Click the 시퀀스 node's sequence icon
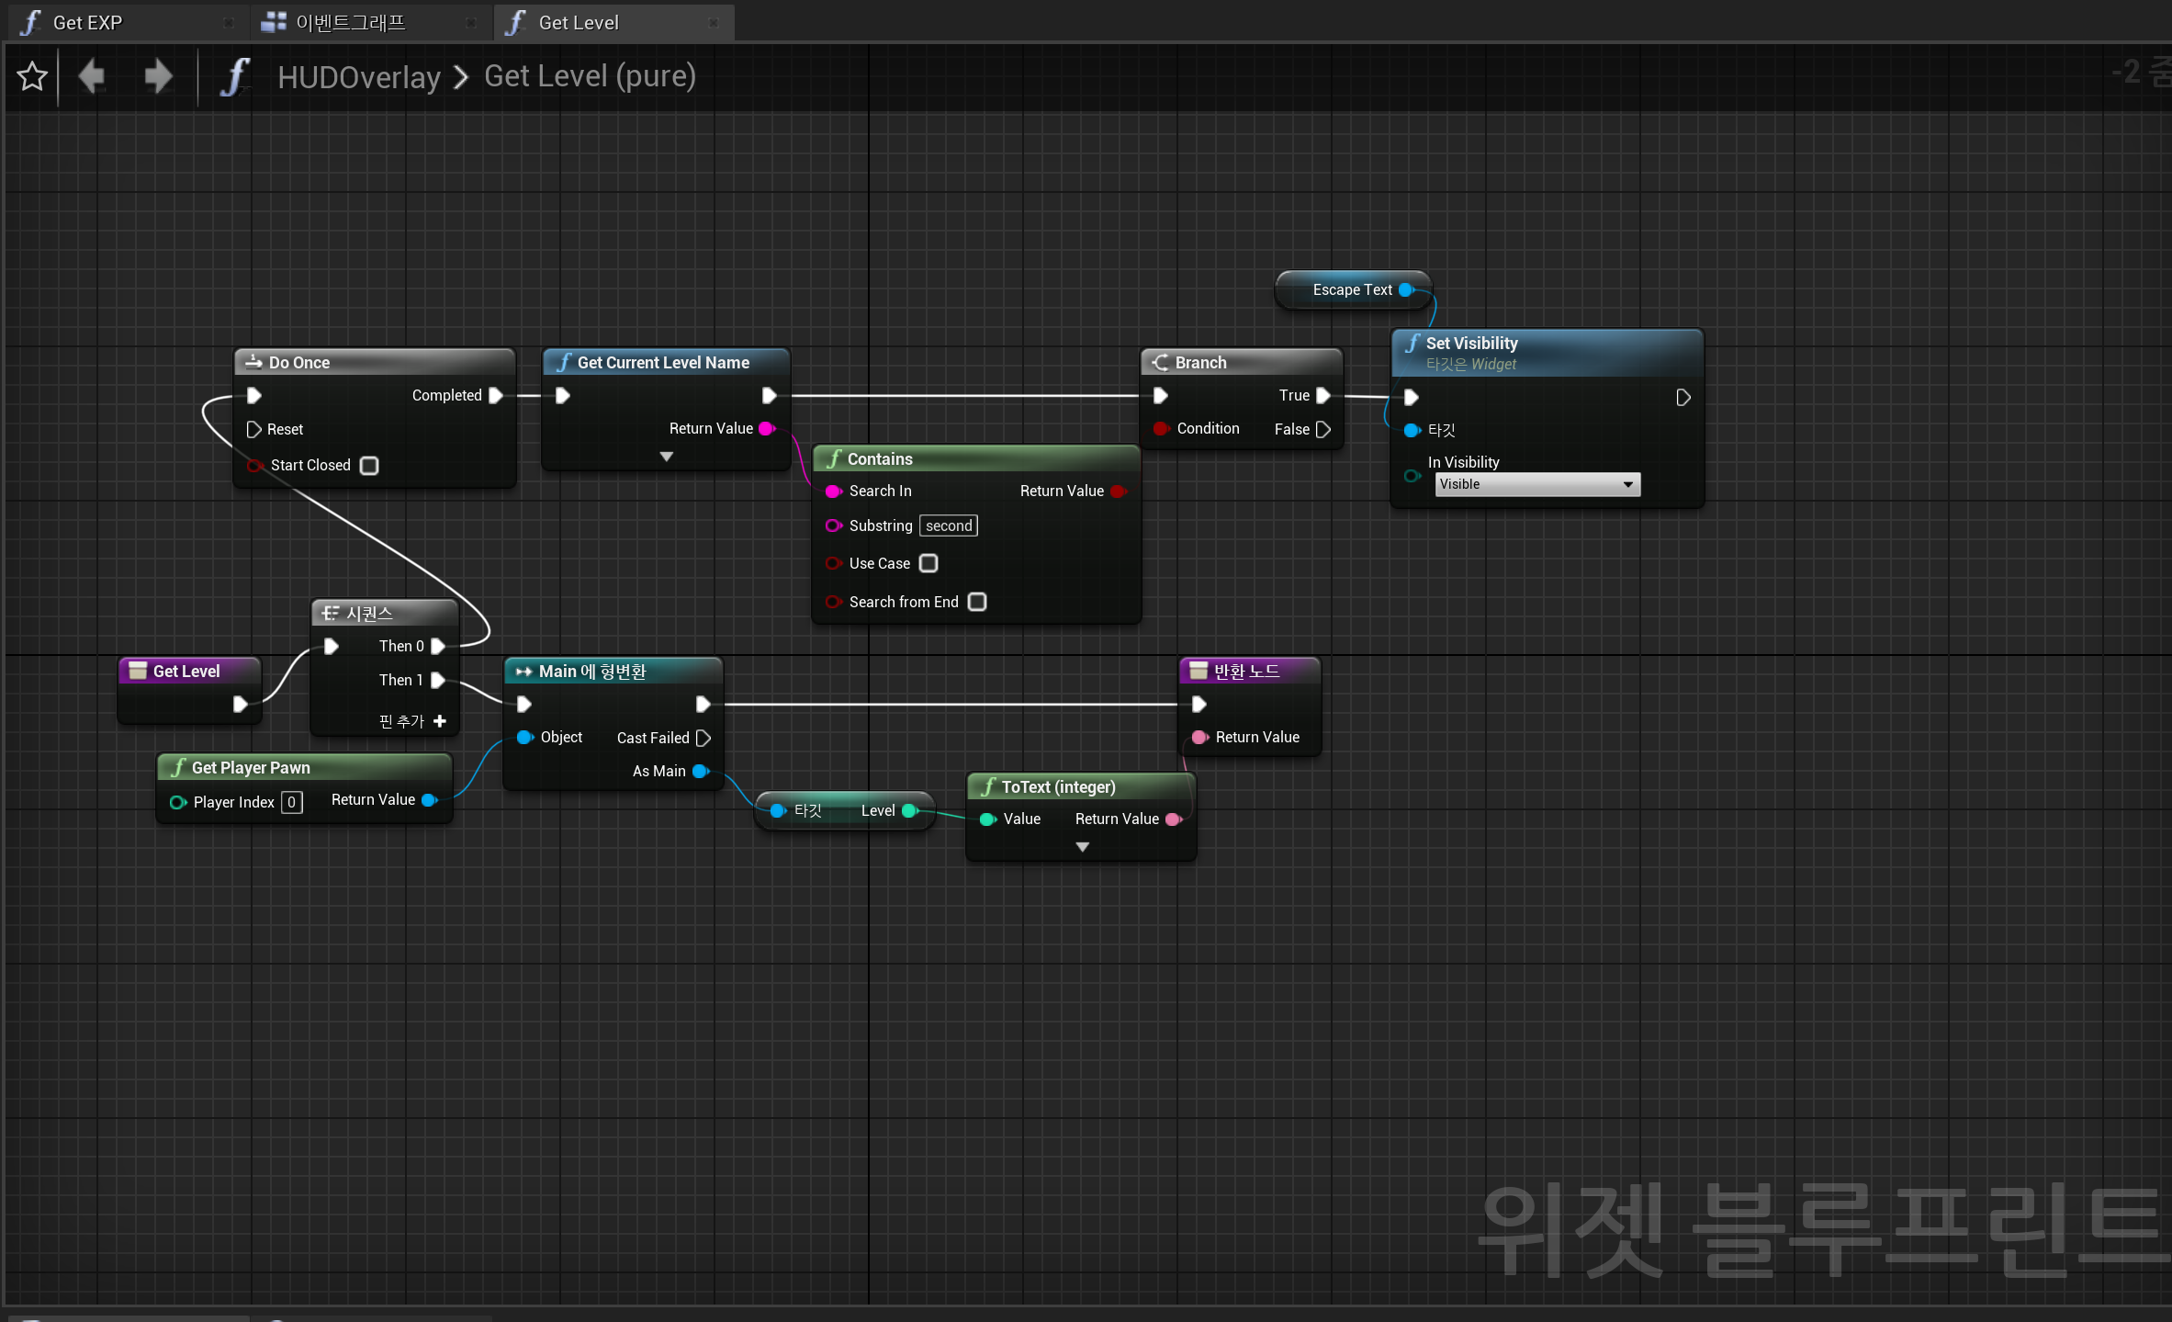The image size is (2172, 1322). [x=329, y=612]
